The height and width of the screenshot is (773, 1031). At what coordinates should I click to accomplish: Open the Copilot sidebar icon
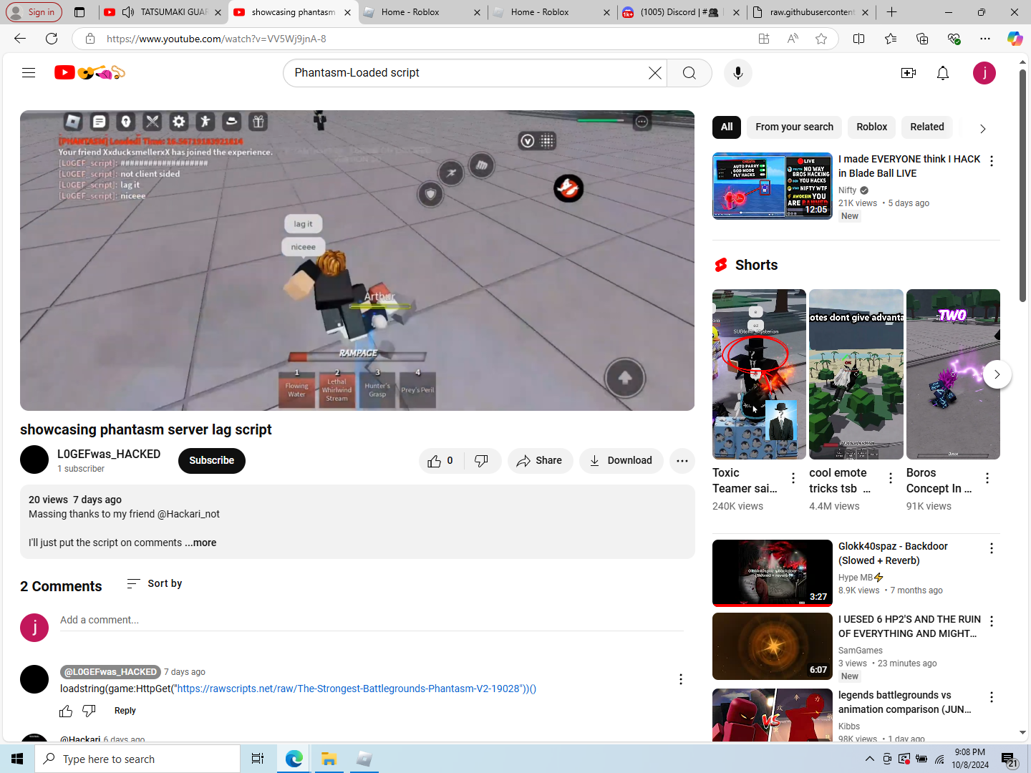[x=1015, y=39]
